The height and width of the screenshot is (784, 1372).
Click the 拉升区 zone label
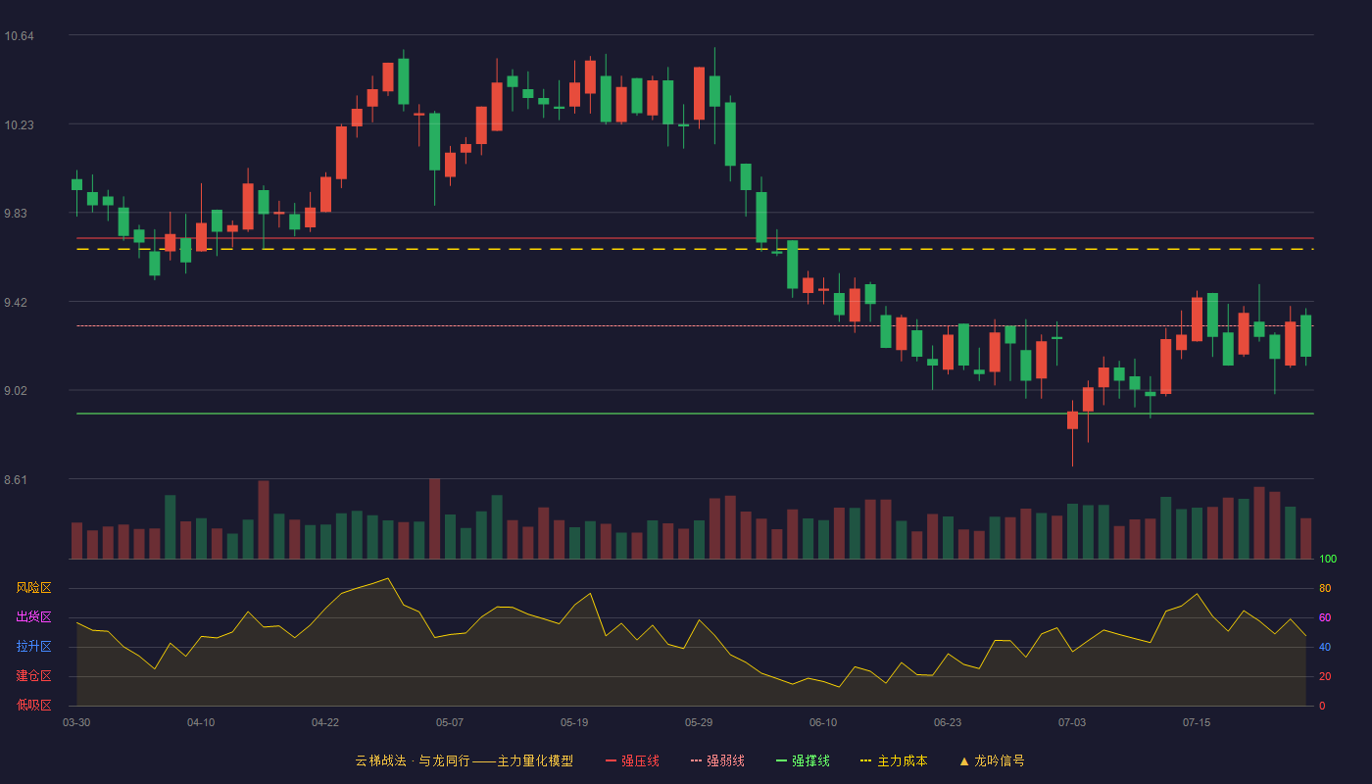[x=33, y=647]
